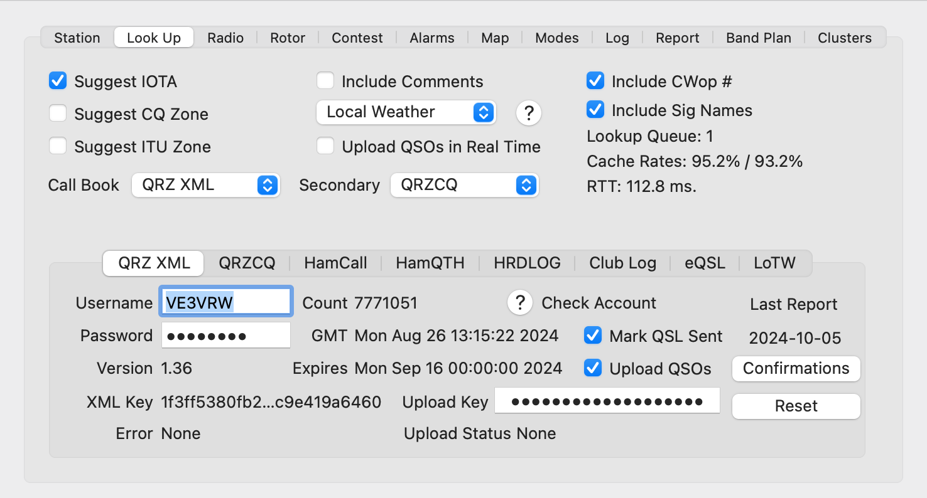The width and height of the screenshot is (927, 498).
Task: Uncheck Mark QSL Sent option
Action: 592,336
